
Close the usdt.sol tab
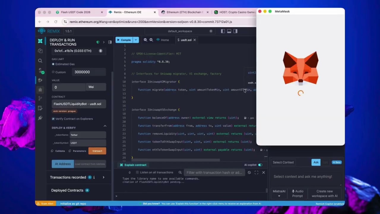click(x=194, y=40)
